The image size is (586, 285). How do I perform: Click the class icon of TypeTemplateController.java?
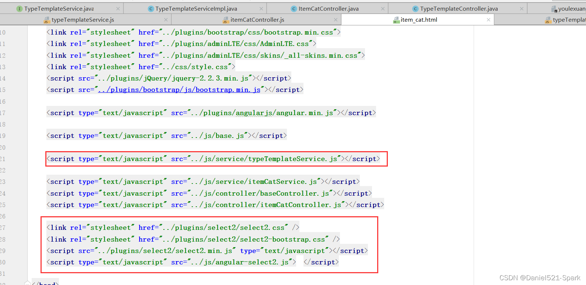click(415, 8)
